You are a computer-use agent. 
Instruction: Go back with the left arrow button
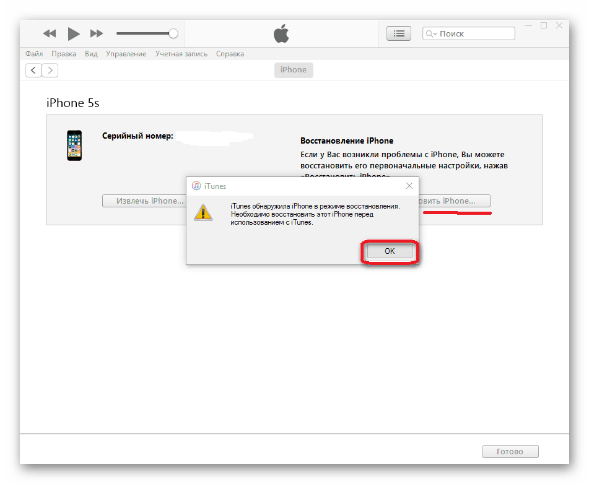pos(33,70)
